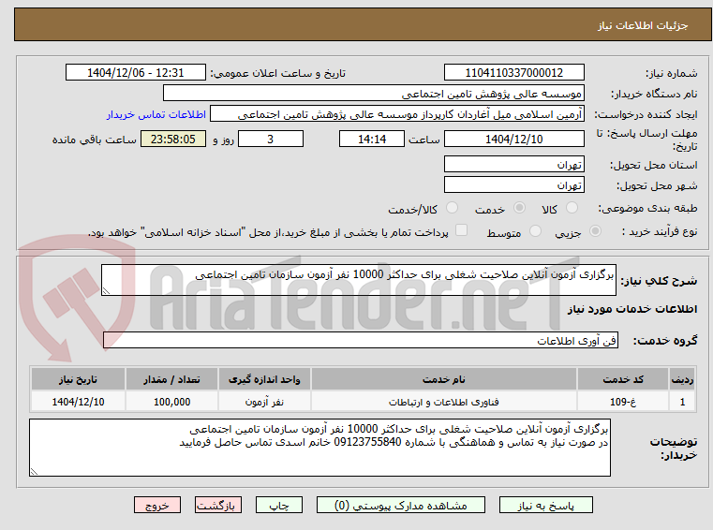Open 'اطلاعات تماس خریدار' contact link
Viewport: 713px width, 530px height.
156,114
